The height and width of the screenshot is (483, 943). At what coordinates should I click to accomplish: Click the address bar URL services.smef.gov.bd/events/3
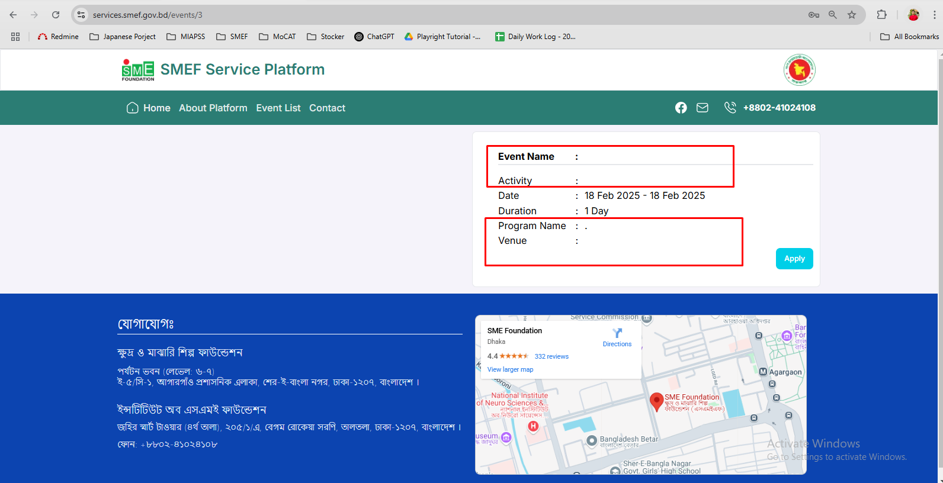coord(147,15)
